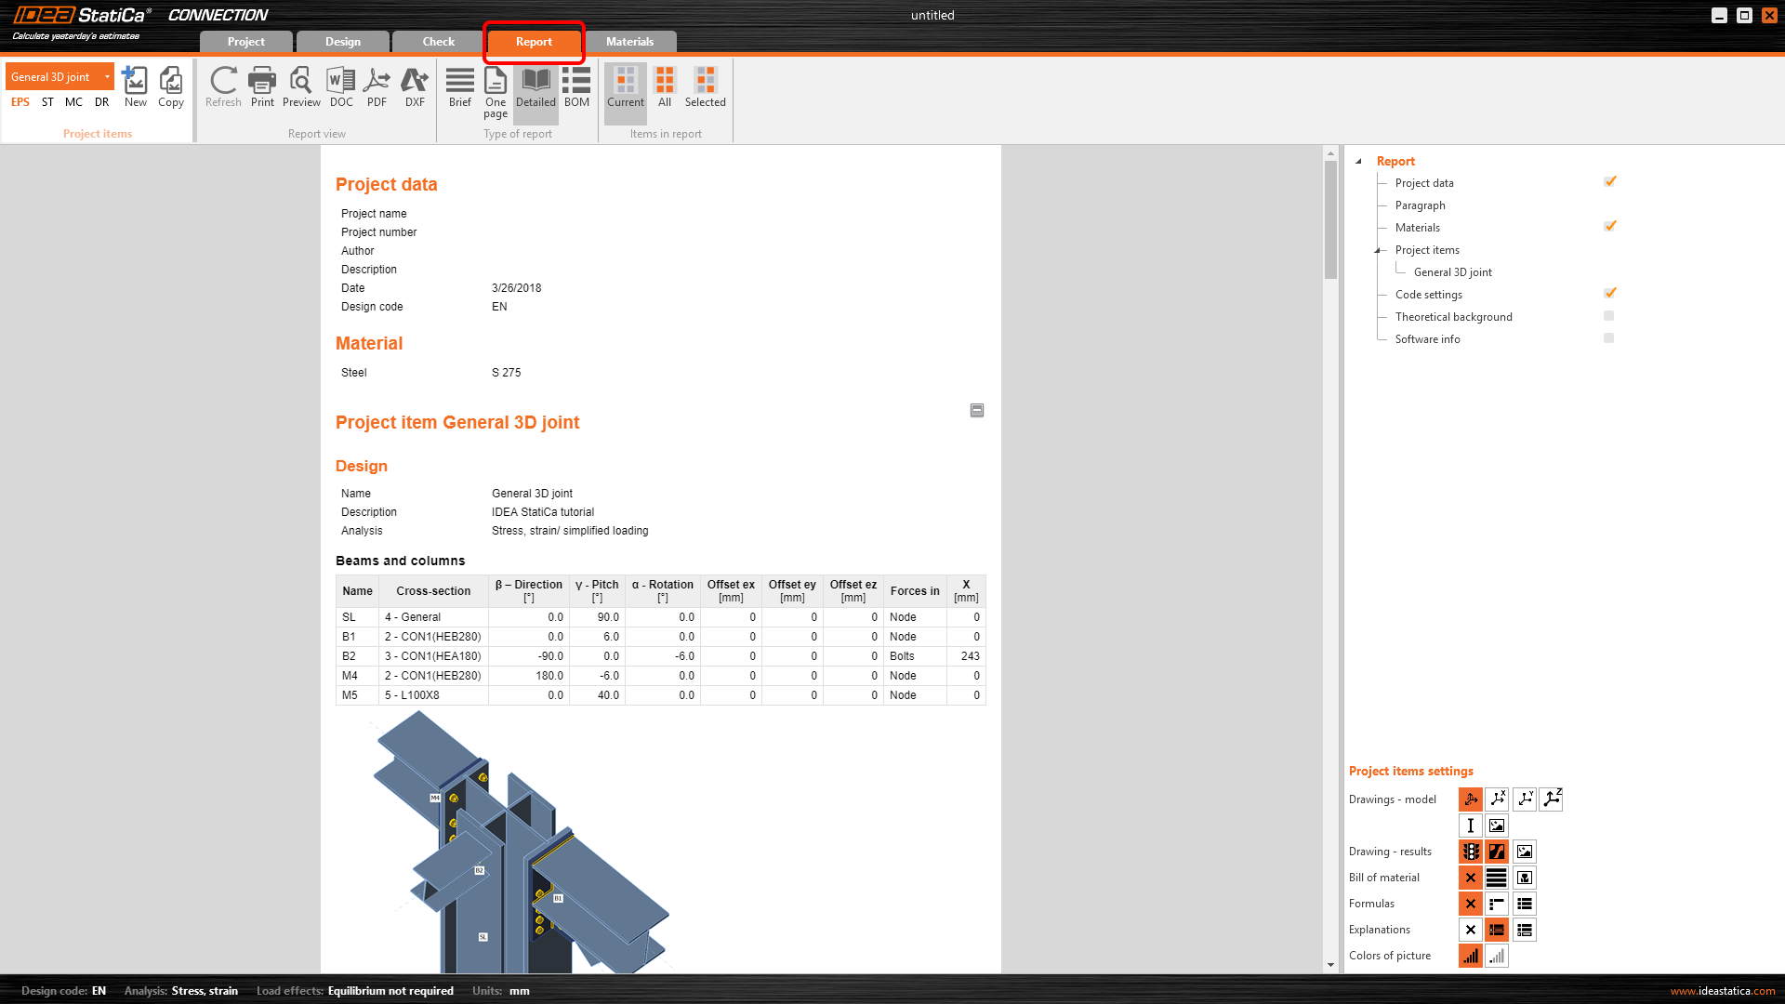
Task: Select General 3D joint in report tree
Action: point(1452,272)
